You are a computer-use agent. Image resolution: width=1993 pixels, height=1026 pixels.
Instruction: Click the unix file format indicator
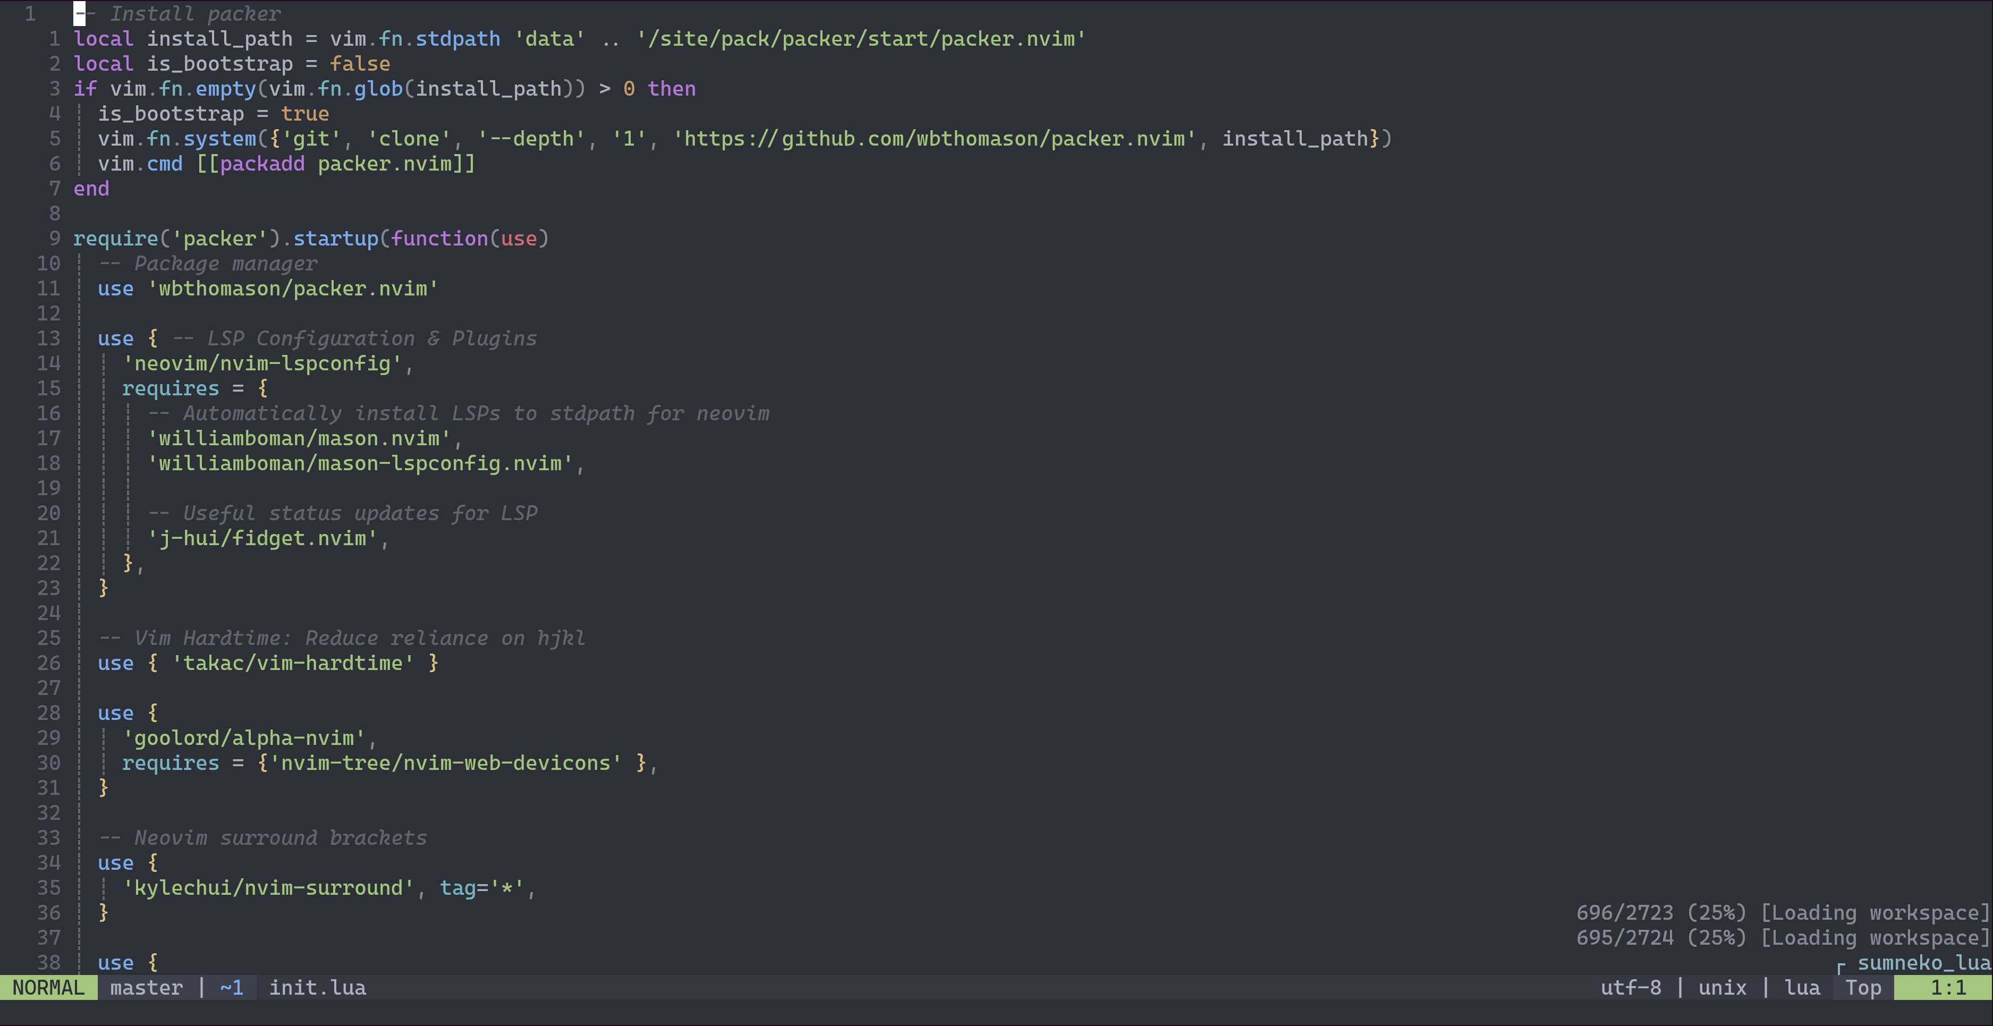click(x=1723, y=987)
